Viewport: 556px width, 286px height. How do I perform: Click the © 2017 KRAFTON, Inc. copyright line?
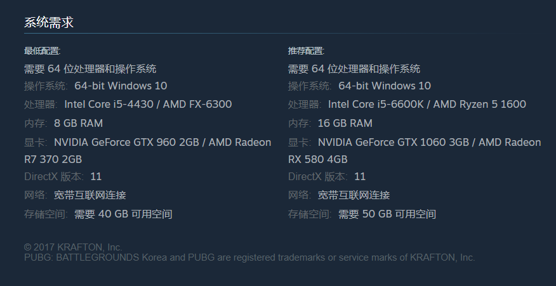click(73, 247)
